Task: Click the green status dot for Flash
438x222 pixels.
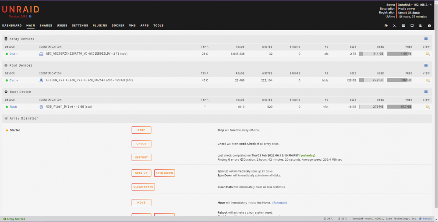Action: pos(7,107)
